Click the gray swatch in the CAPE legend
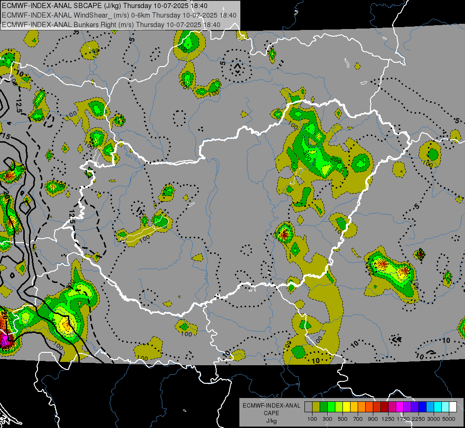This screenshot has height=428, width=465. pyautogui.click(x=308, y=407)
